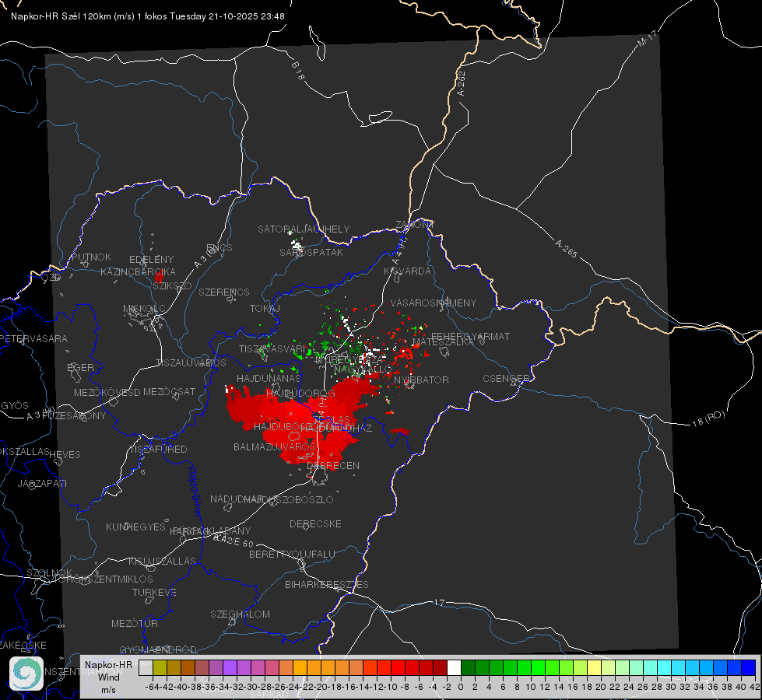Screen dimensions: 762x700
Task: Click the TISZAVASVÁRI label
Action: pos(273,348)
